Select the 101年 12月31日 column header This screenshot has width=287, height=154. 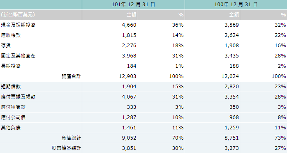coord(133,5)
